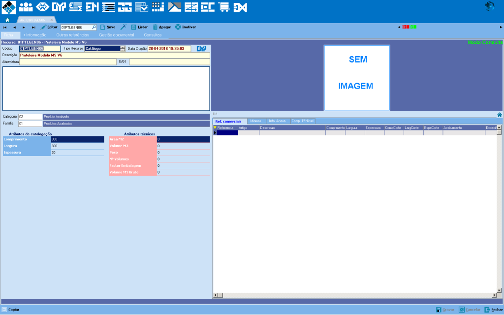
Task: Go to the home tab icon
Action: (x=7, y=20)
